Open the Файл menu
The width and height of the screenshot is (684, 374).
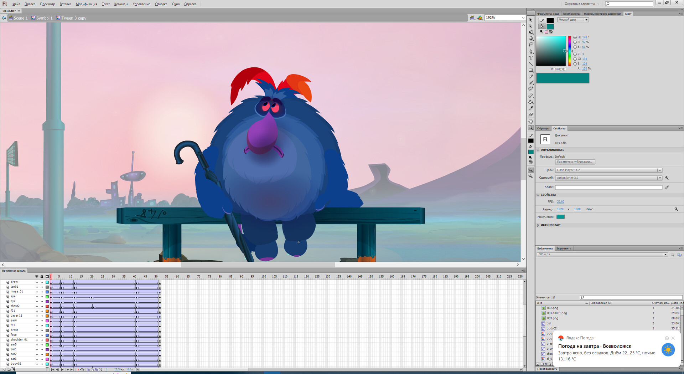point(16,4)
